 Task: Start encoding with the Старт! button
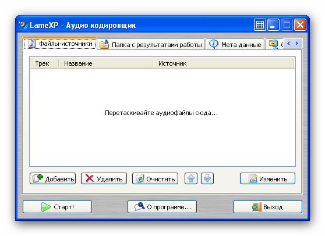click(x=58, y=206)
